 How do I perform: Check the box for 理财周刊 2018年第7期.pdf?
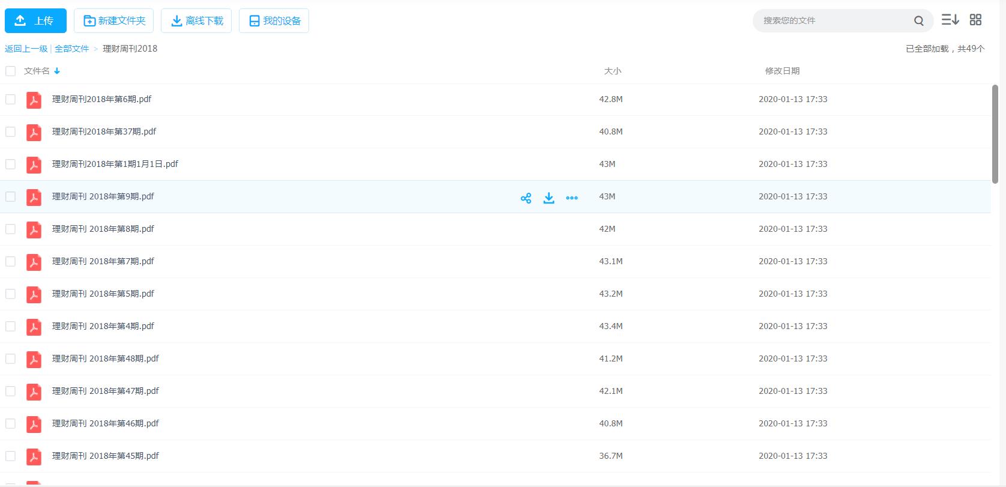point(10,261)
